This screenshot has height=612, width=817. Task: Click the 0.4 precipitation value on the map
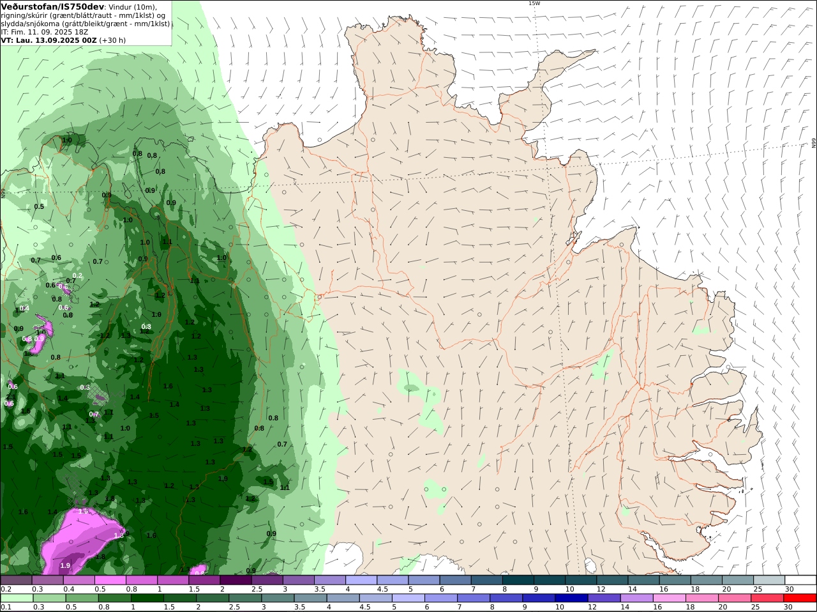point(24,308)
